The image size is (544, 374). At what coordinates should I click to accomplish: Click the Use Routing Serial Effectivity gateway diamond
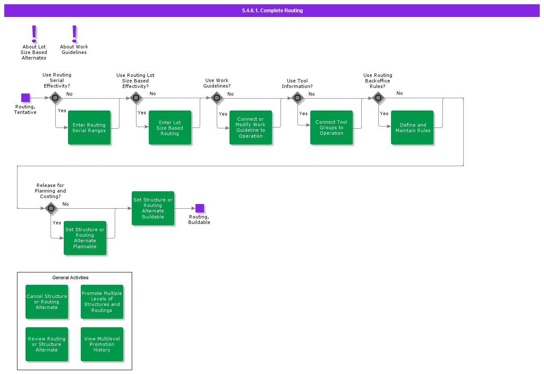(55, 98)
